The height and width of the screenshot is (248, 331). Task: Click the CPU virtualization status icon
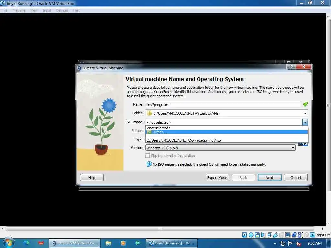300,235
